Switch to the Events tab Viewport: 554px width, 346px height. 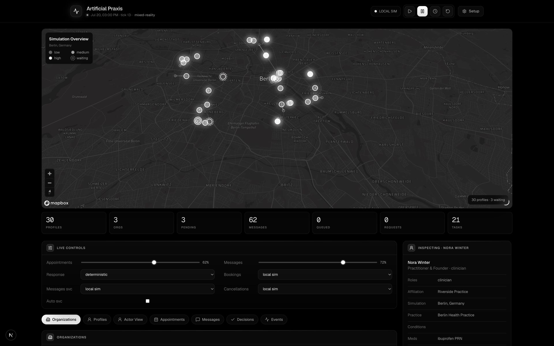coord(274,319)
